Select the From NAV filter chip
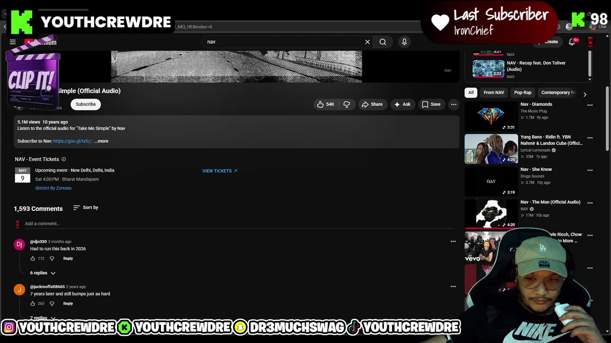 coord(494,92)
